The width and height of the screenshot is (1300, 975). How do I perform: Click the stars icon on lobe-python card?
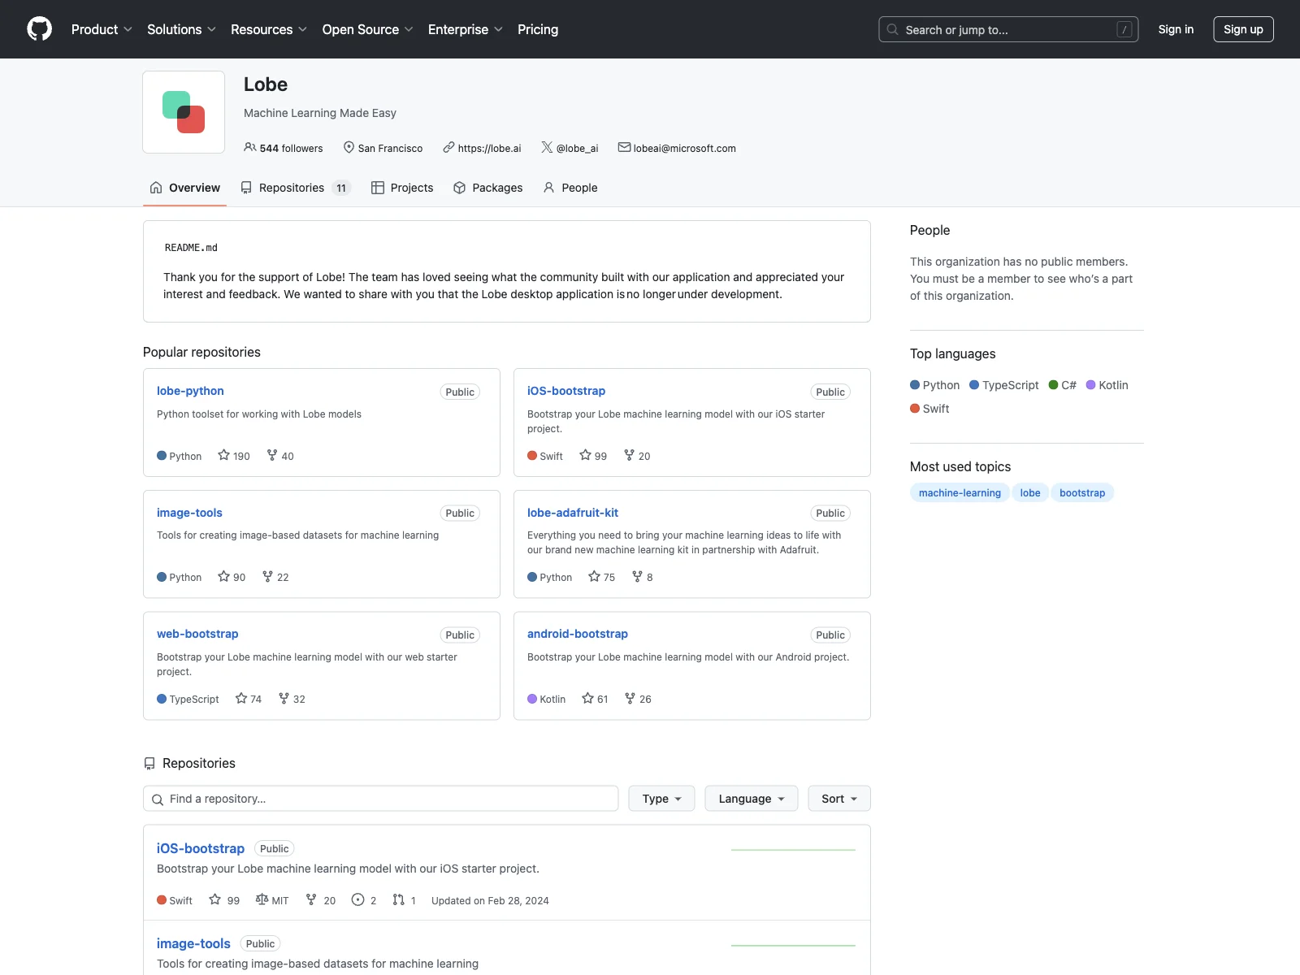coord(224,455)
